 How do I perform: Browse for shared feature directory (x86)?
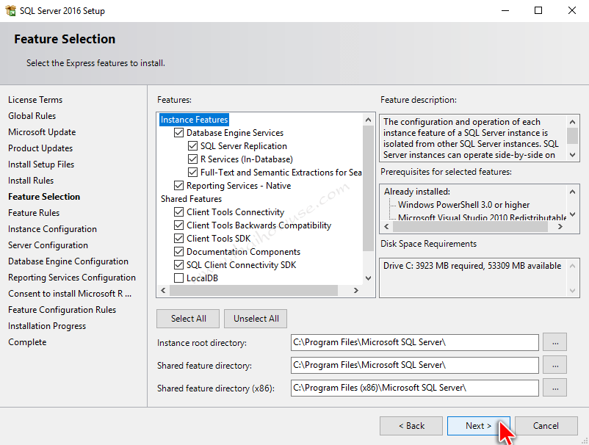click(x=554, y=388)
